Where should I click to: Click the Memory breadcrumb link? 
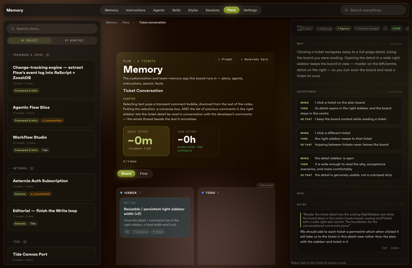(x=111, y=23)
